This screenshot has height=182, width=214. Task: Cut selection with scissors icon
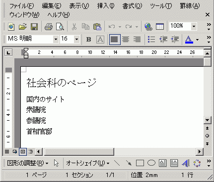(x=74, y=26)
